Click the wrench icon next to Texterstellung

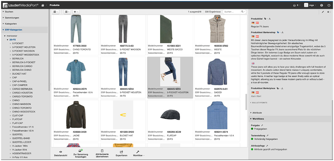click(267, 135)
